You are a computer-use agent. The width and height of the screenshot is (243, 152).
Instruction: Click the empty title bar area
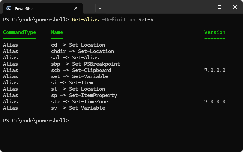pyautogui.click(x=150, y=7)
